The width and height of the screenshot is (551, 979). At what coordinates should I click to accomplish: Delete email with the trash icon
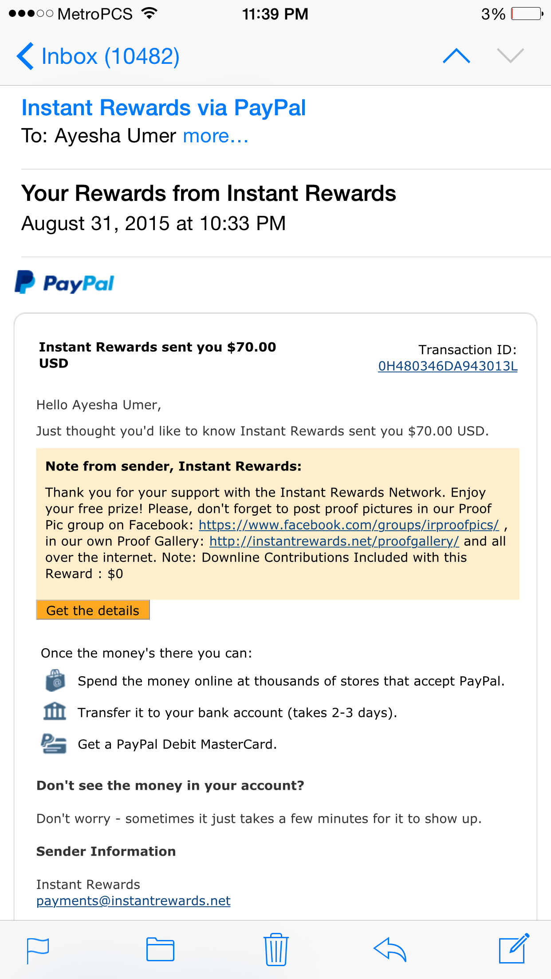[276, 949]
